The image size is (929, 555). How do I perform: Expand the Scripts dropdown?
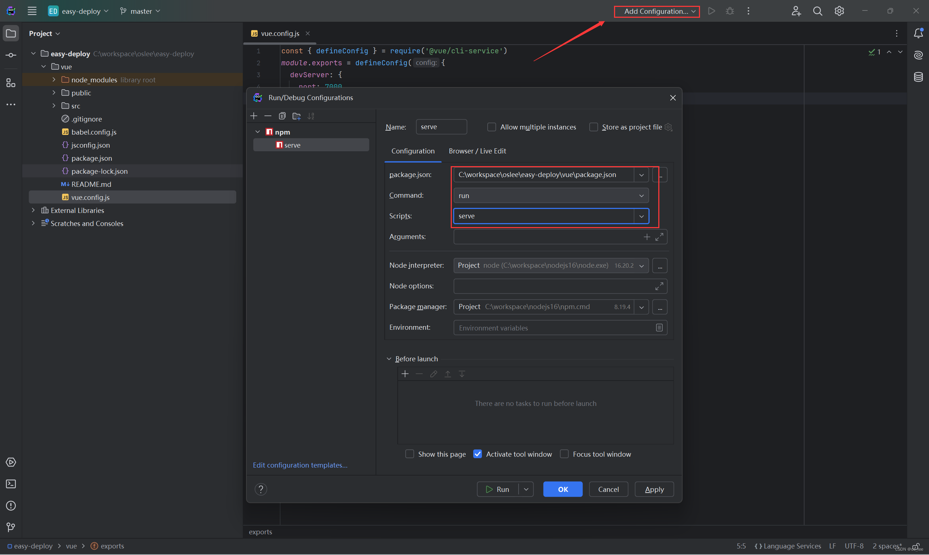point(640,215)
